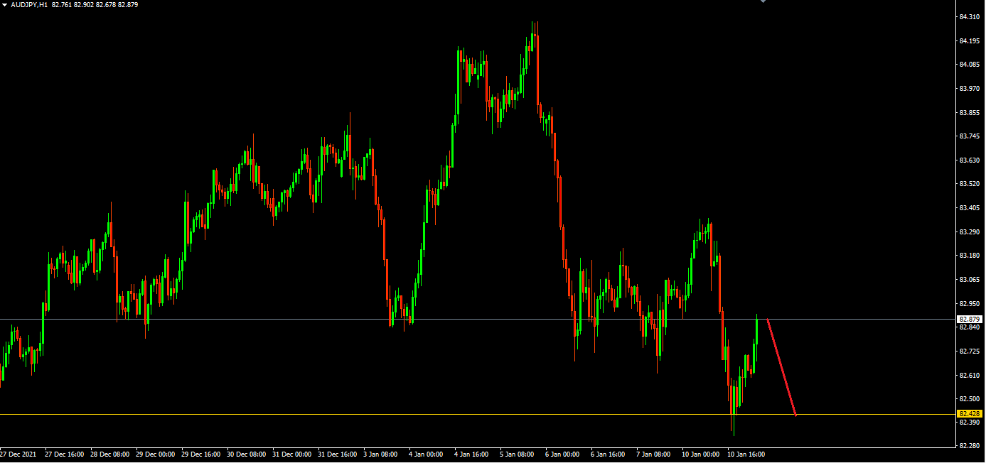The width and height of the screenshot is (986, 463).
Task: Click the 7 Jan 08:00 time label
Action: point(653,454)
